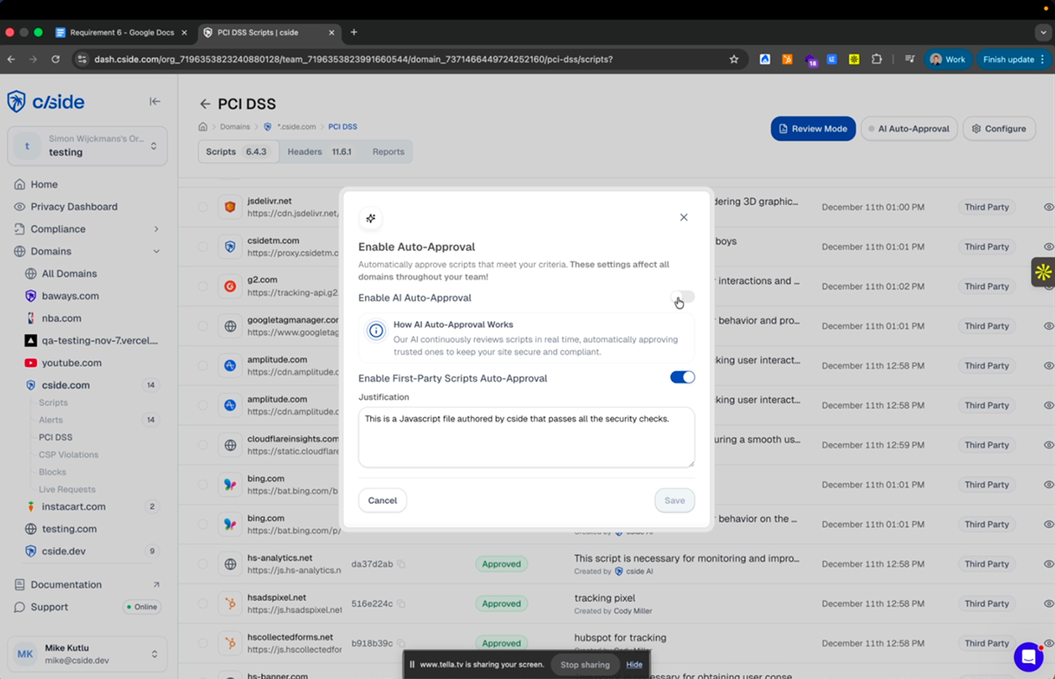This screenshot has height=679, width=1055.
Task: Click the sparkle AI icon in the modal header
Action: [370, 218]
